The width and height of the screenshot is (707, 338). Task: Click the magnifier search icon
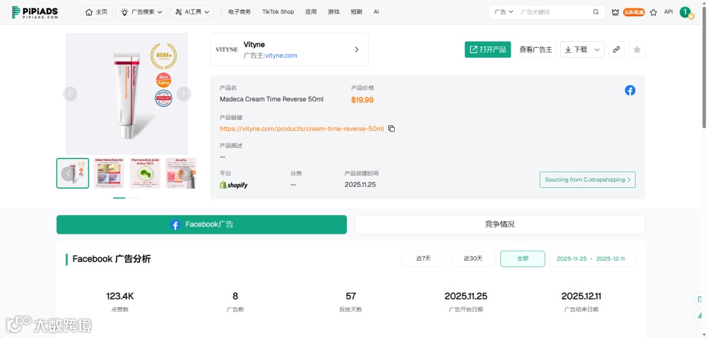tap(596, 12)
